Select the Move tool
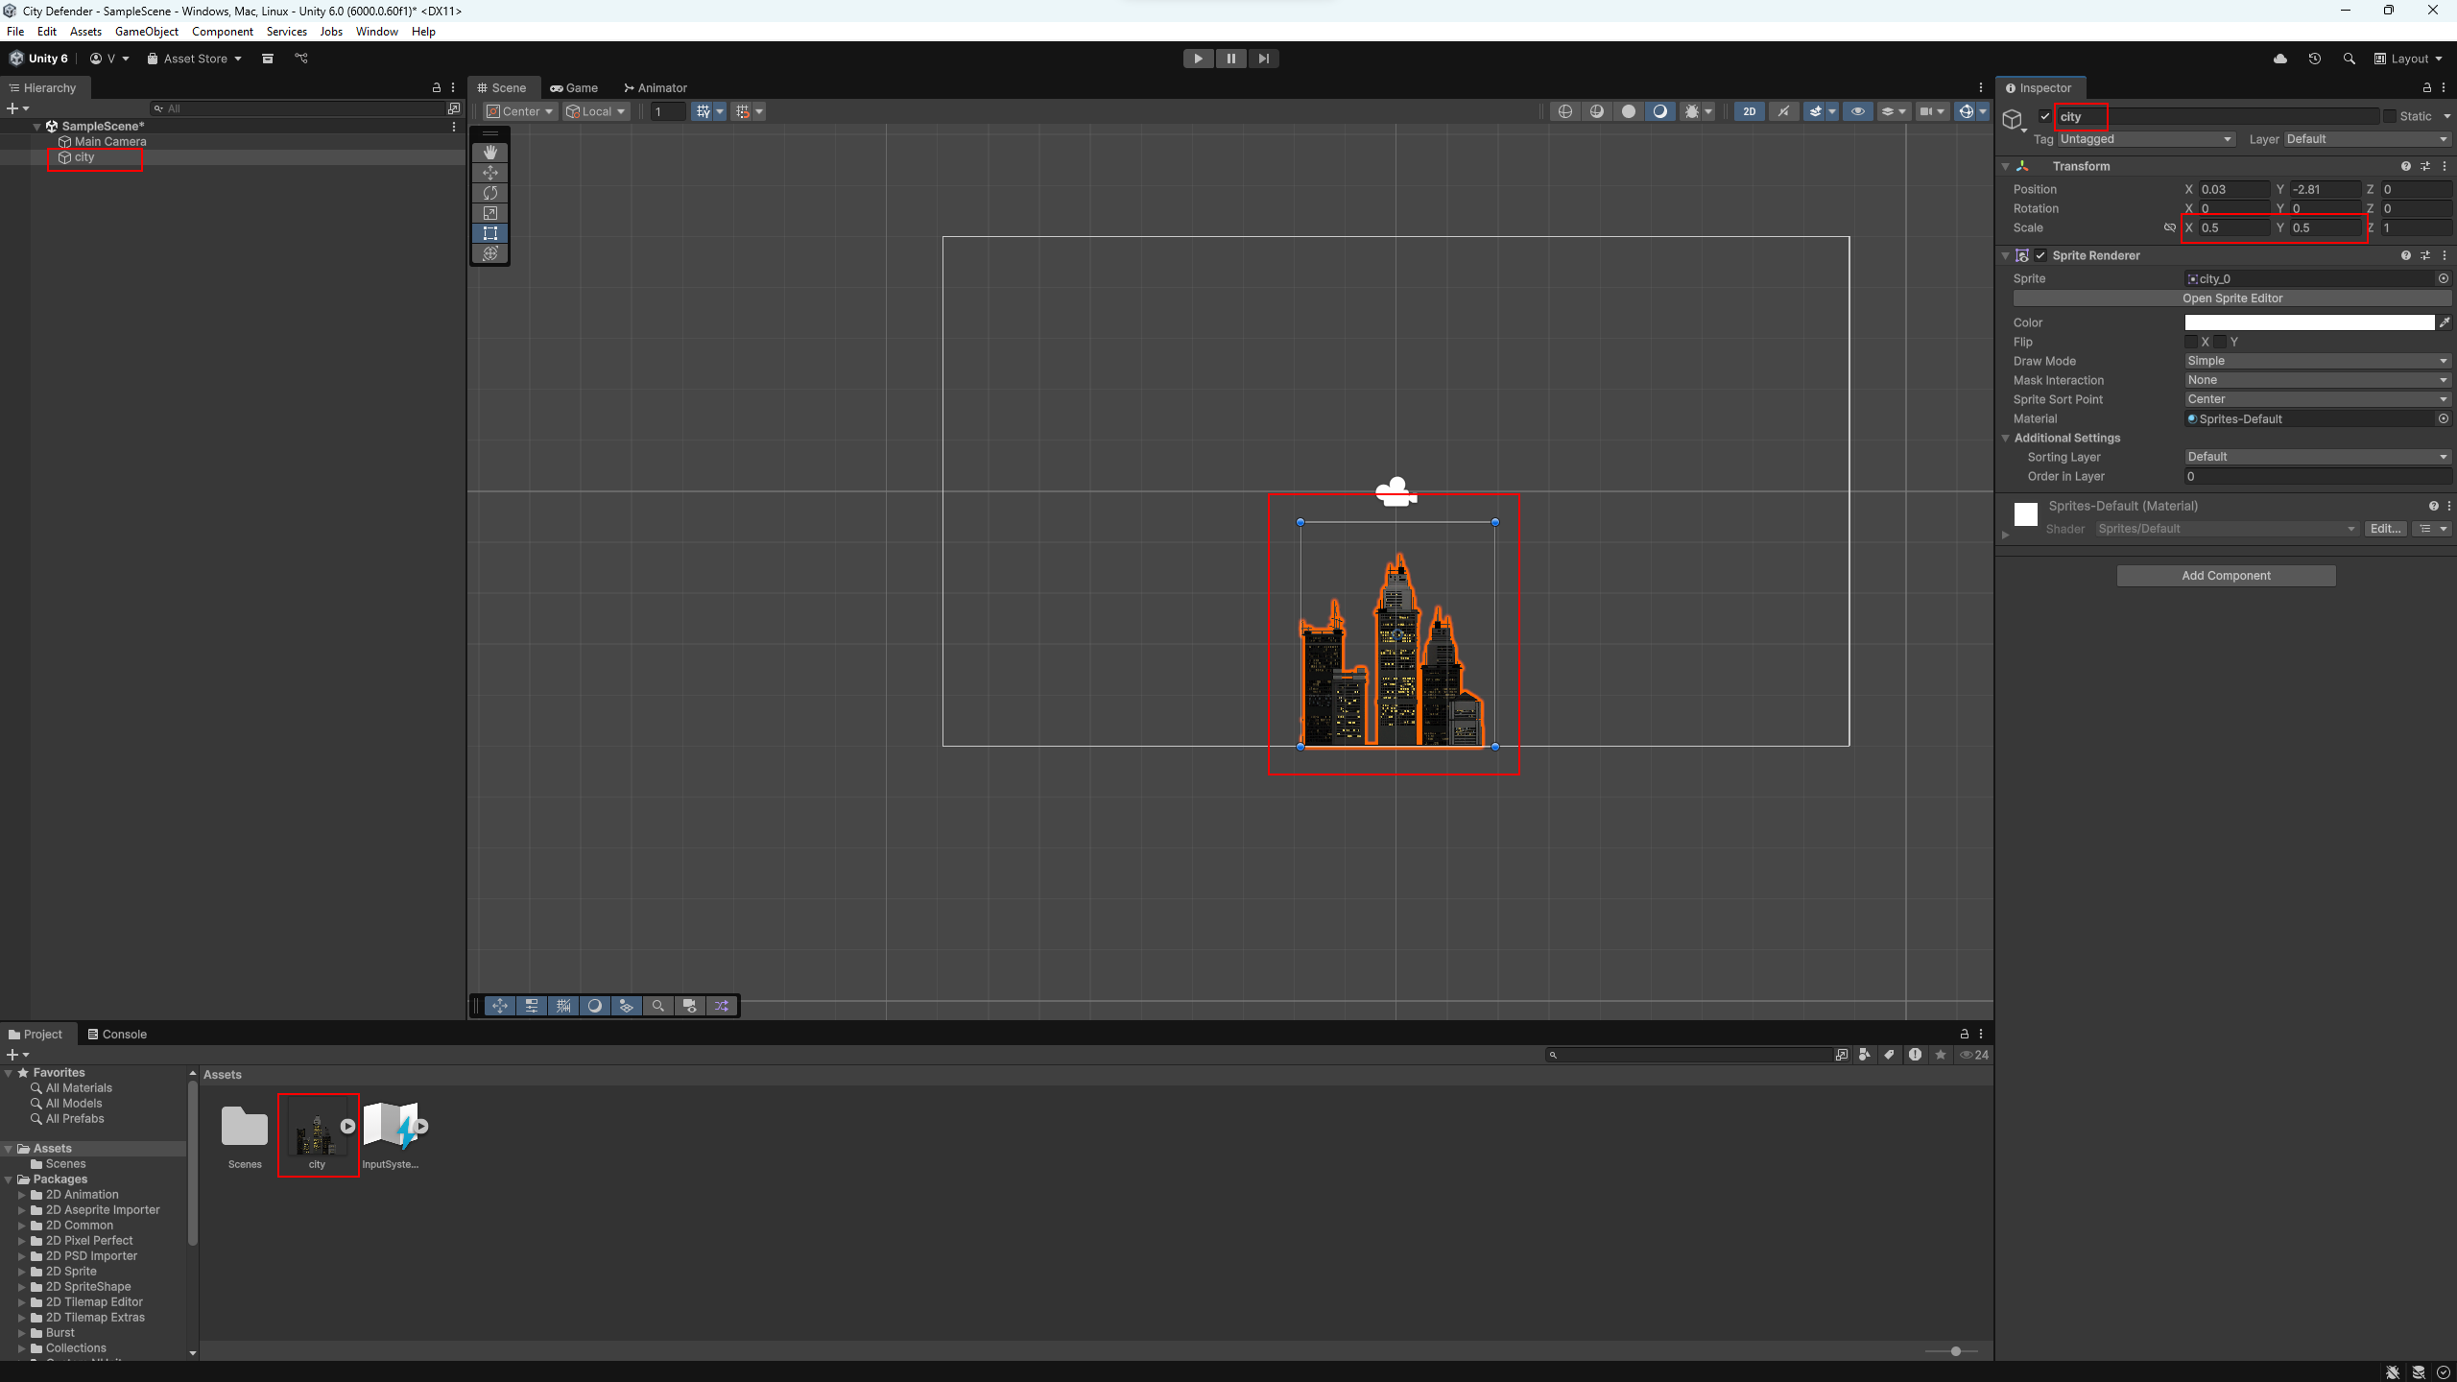Screen dimensions: 2457x1382 coord(490,173)
